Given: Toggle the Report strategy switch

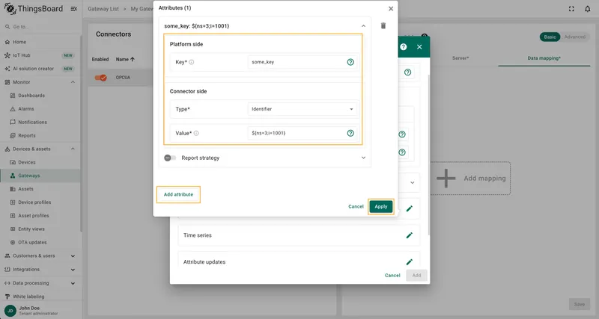Looking at the screenshot, I should (x=170, y=158).
